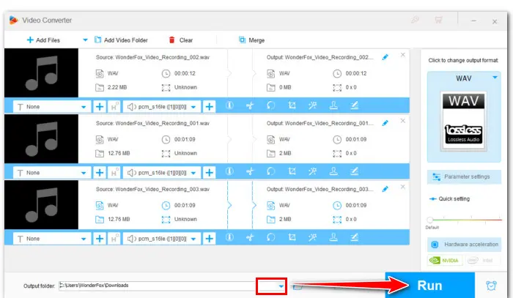Image resolution: width=513 pixels, height=298 pixels.
Task: Remove Recording_002 item with X
Action: [403, 55]
